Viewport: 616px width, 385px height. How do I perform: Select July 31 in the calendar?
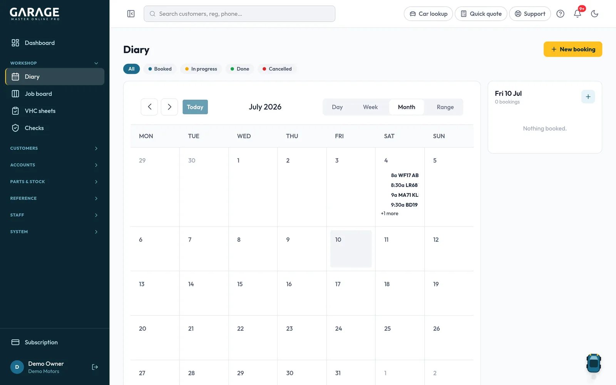tap(351, 373)
